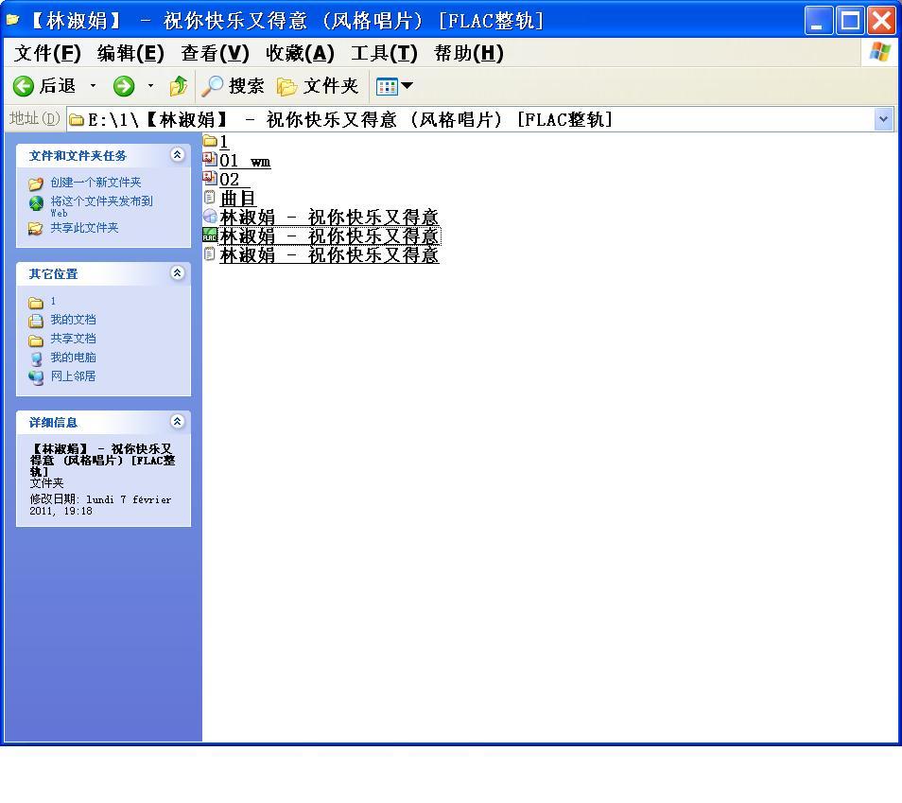The image size is (902, 803).
Task: Click 共享此文件夹 link
Action: (x=84, y=228)
